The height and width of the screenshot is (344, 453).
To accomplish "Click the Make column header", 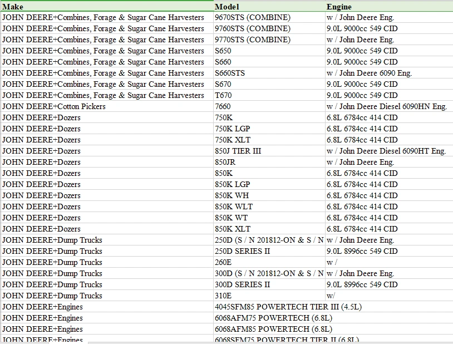I will (x=107, y=7).
